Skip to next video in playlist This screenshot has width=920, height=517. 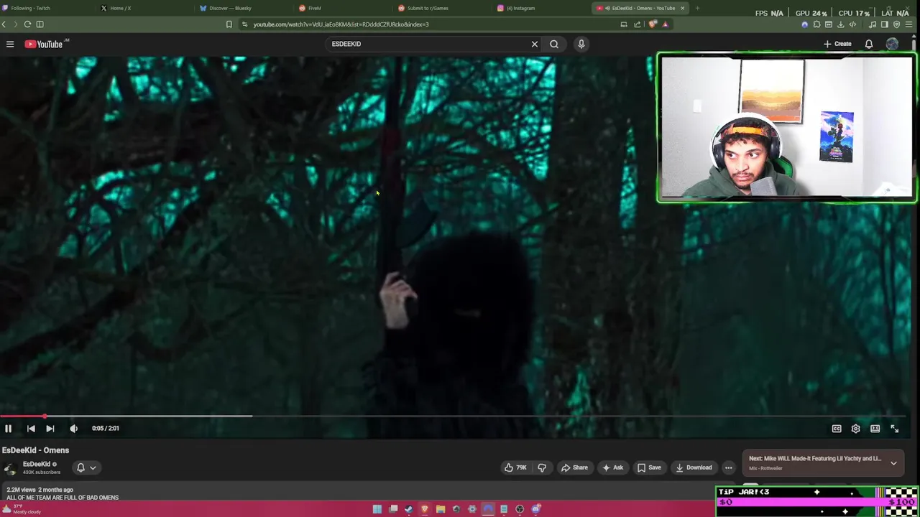50,428
